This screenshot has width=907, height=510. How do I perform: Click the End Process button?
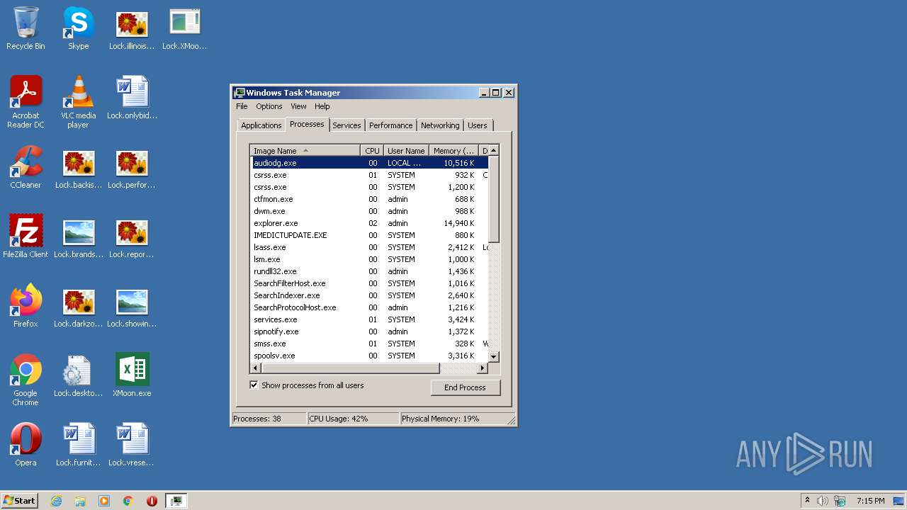coord(465,387)
